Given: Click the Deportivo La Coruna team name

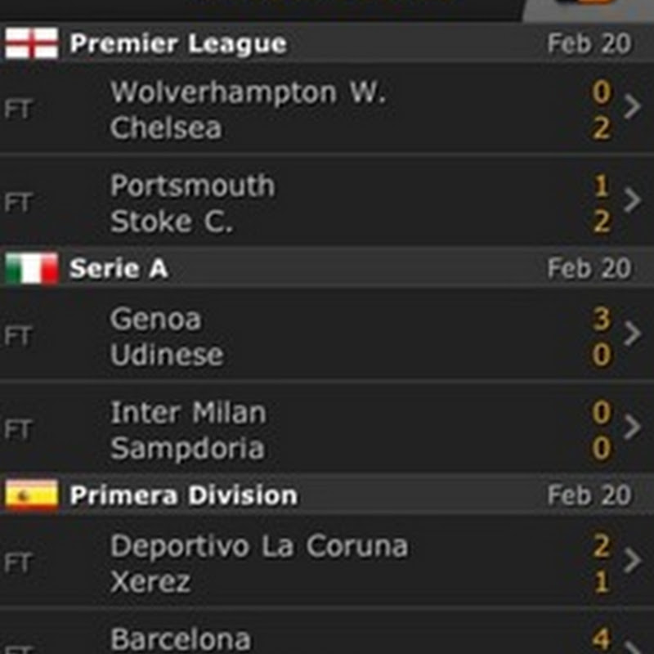Looking at the screenshot, I should pyautogui.click(x=258, y=545).
